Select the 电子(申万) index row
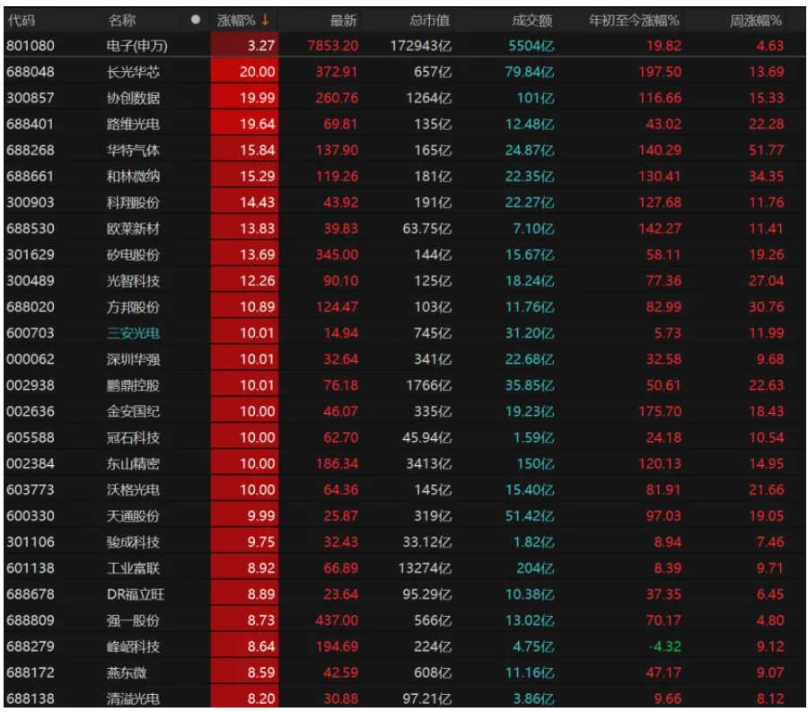This screenshot has width=808, height=712. pos(136,46)
